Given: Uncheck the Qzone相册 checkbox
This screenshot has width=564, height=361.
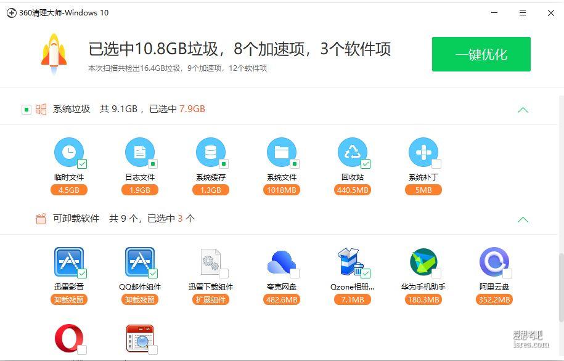Looking at the screenshot, I should tap(366, 274).
